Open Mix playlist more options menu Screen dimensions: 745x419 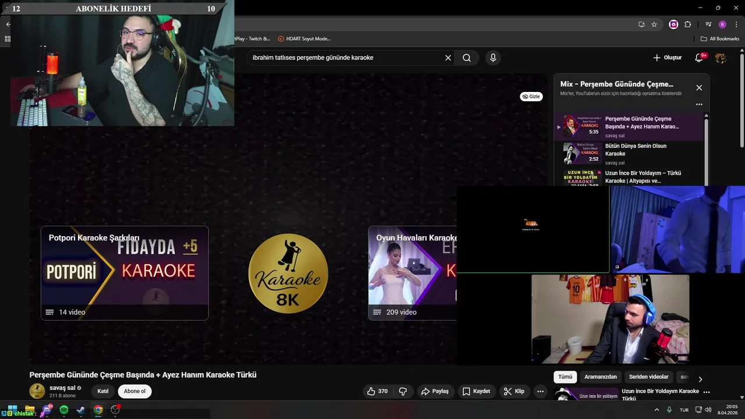point(699,105)
